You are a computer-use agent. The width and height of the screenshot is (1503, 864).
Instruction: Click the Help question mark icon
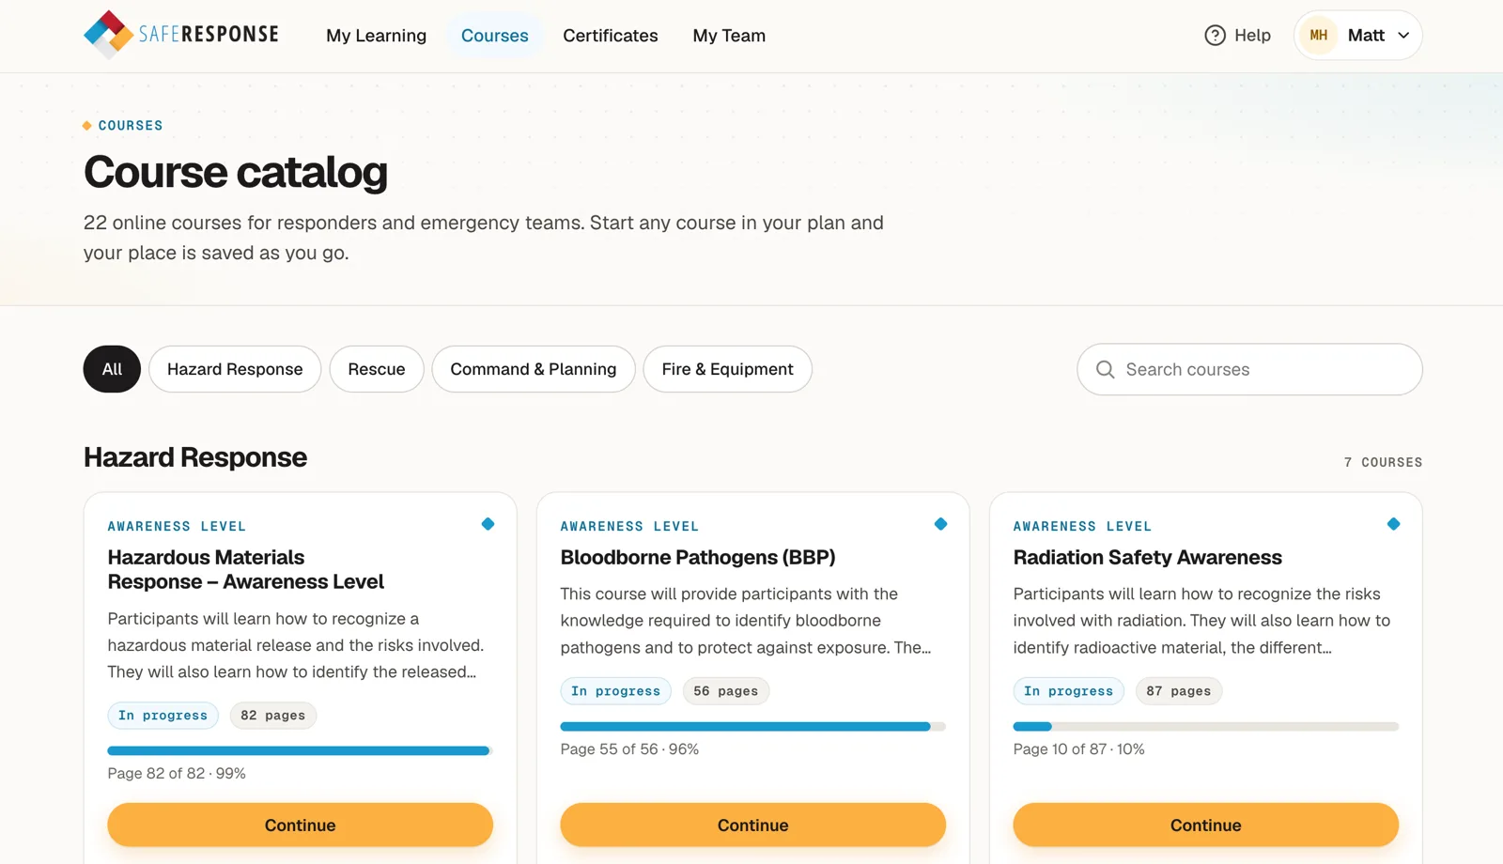[x=1215, y=35]
